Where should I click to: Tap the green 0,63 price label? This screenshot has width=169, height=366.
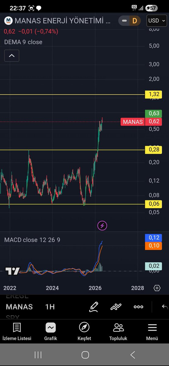(154, 113)
